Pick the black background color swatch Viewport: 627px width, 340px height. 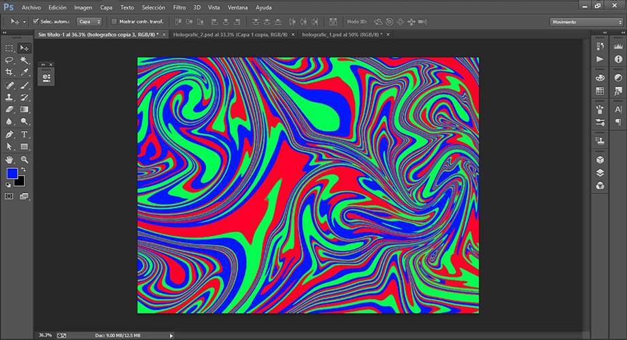pyautogui.click(x=20, y=182)
